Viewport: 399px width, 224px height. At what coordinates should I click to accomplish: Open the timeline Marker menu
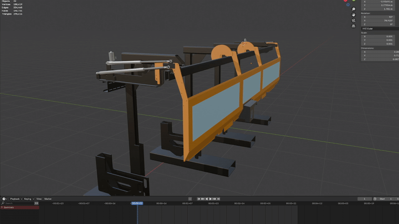[48, 199]
